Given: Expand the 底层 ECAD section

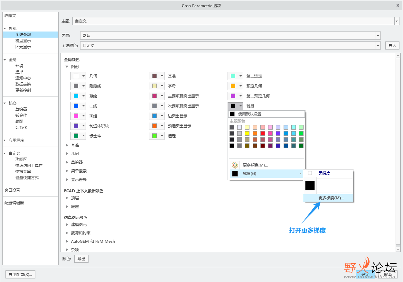Looking at the screenshot, I should coord(67,206).
